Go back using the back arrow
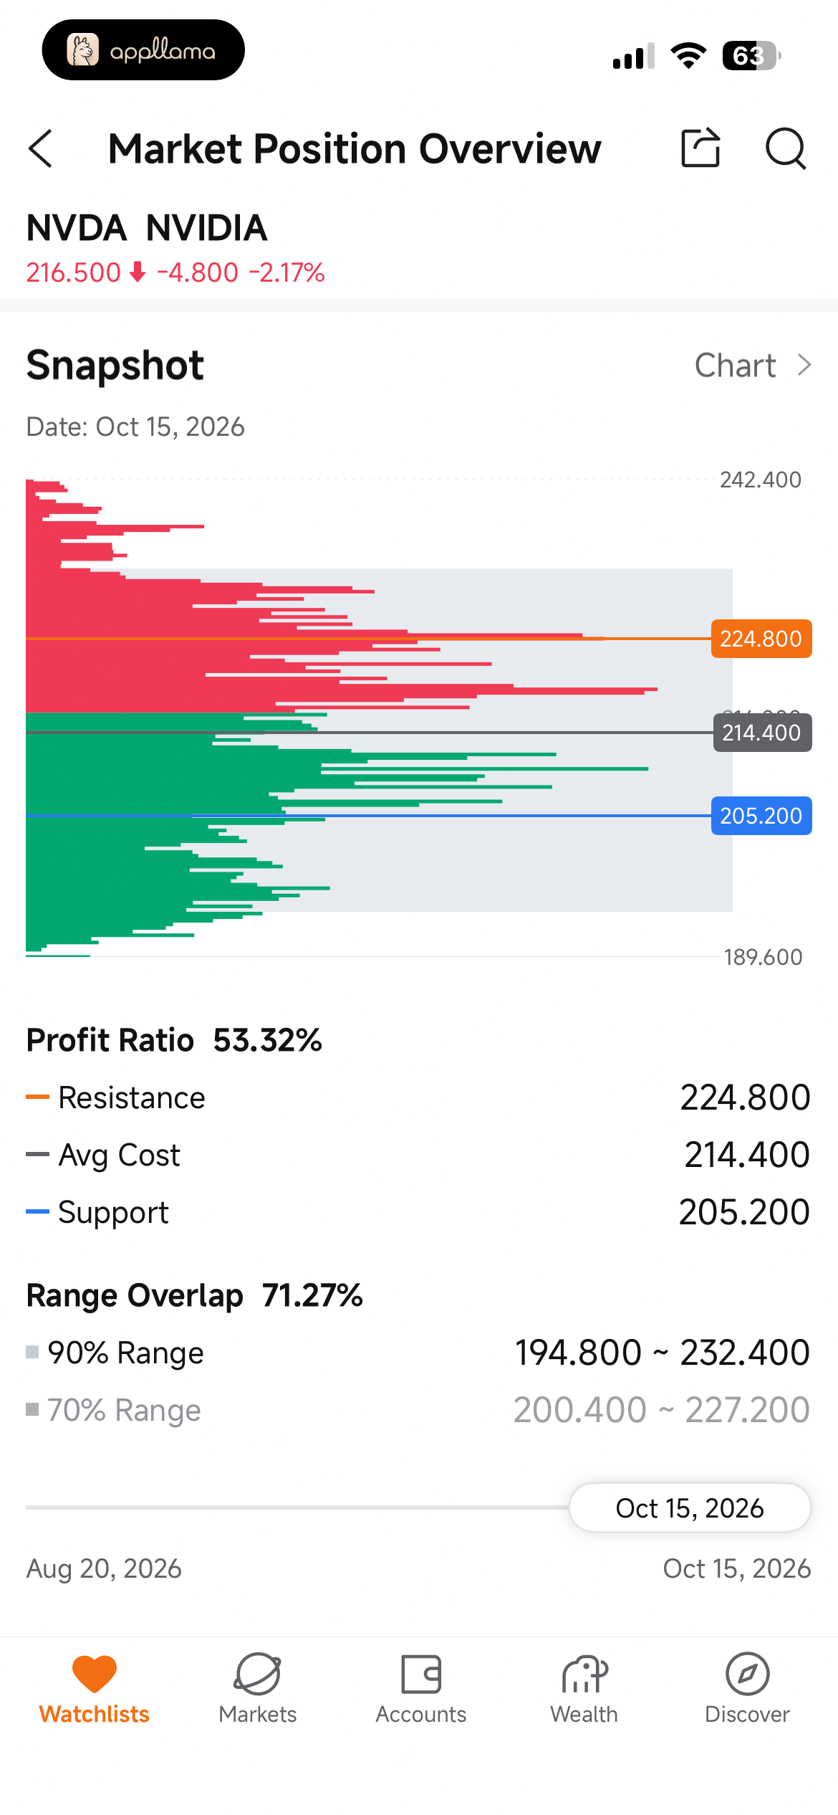This screenshot has width=838, height=1815. click(x=41, y=148)
